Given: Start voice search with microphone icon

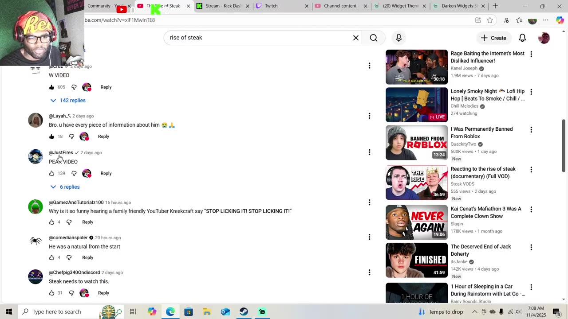Looking at the screenshot, I should 398,38.
